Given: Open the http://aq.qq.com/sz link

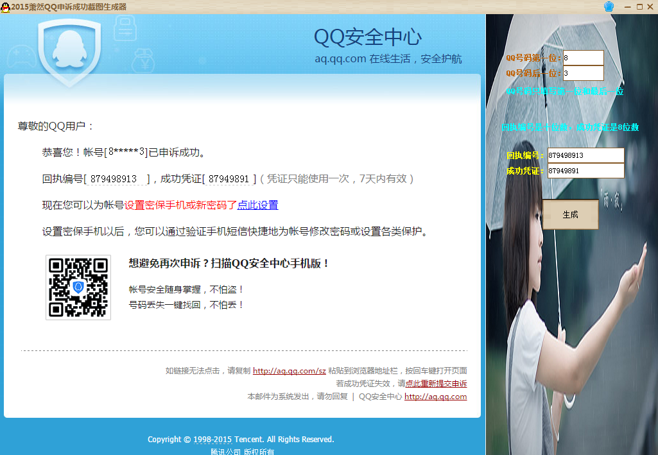Looking at the screenshot, I should tap(290, 370).
